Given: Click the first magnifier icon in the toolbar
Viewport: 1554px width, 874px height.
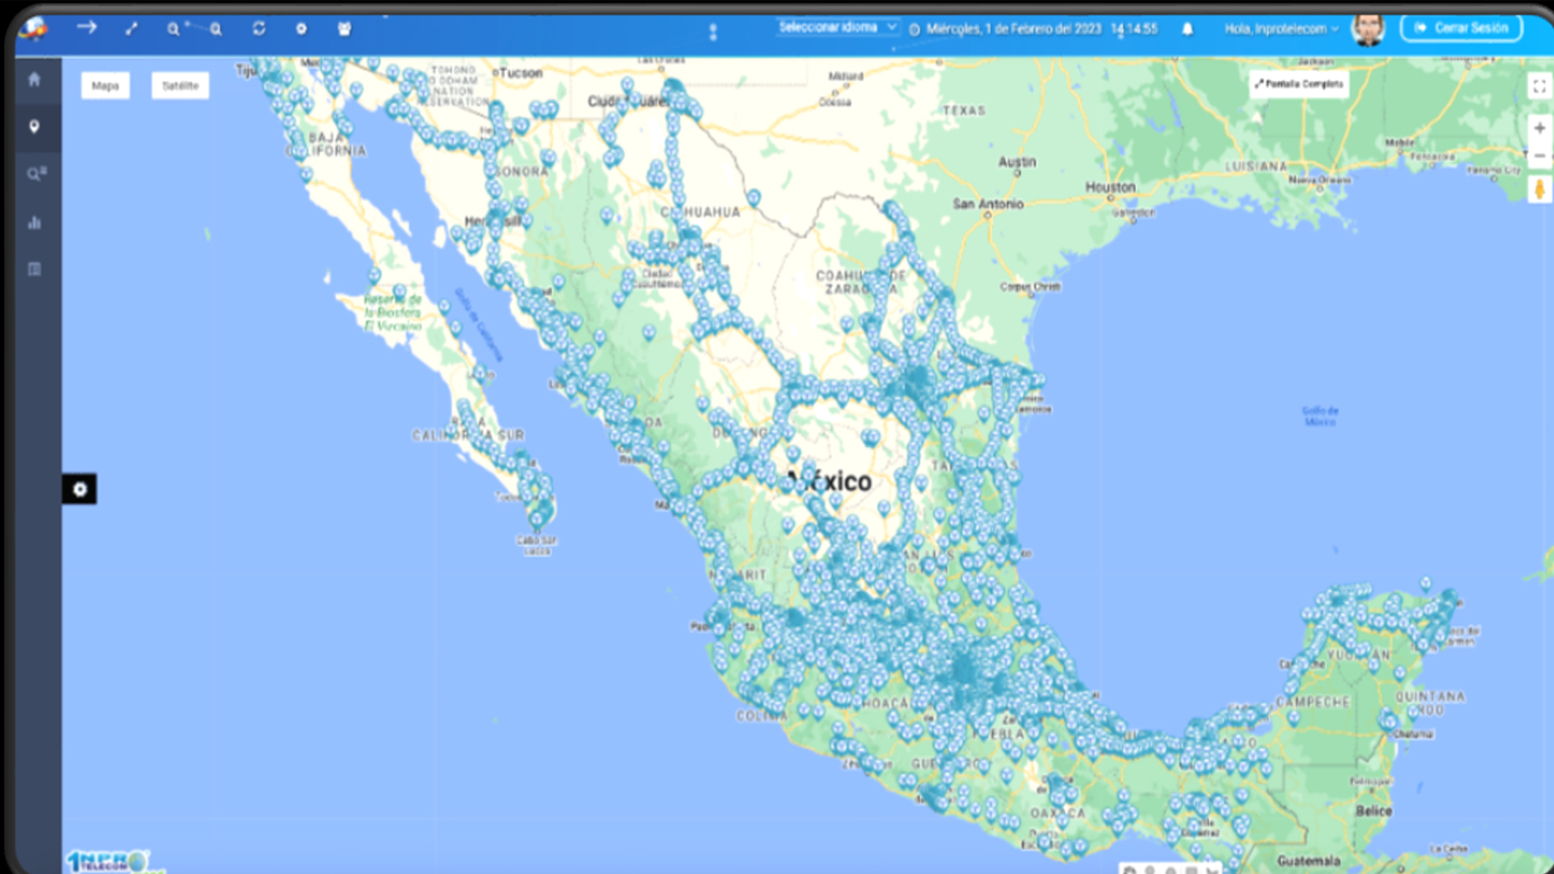Looking at the screenshot, I should pyautogui.click(x=175, y=28).
